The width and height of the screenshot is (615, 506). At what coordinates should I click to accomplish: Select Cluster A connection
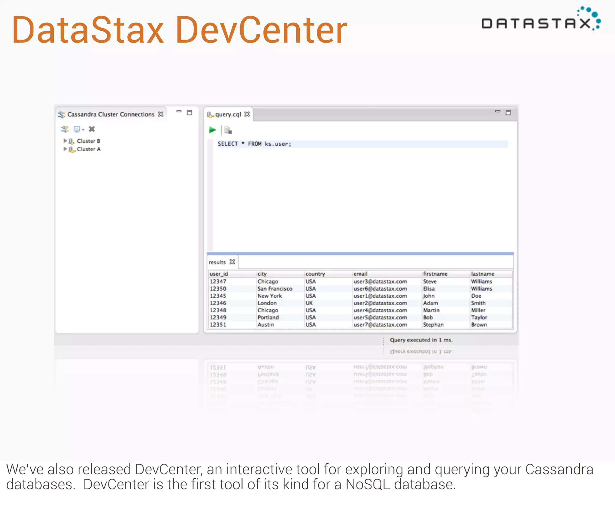pyautogui.click(x=89, y=149)
